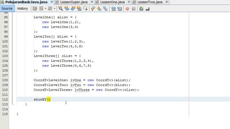Place cursor after showXY() on line 112
230x129 pixels.
coord(51,100)
